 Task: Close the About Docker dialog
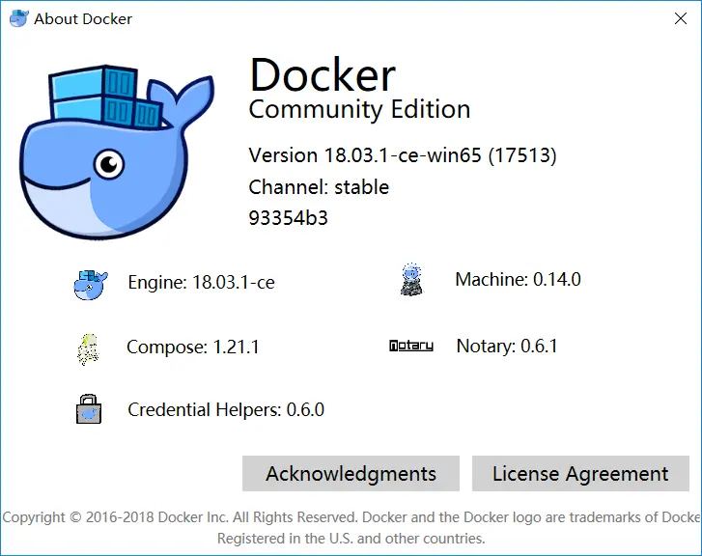coord(681,18)
